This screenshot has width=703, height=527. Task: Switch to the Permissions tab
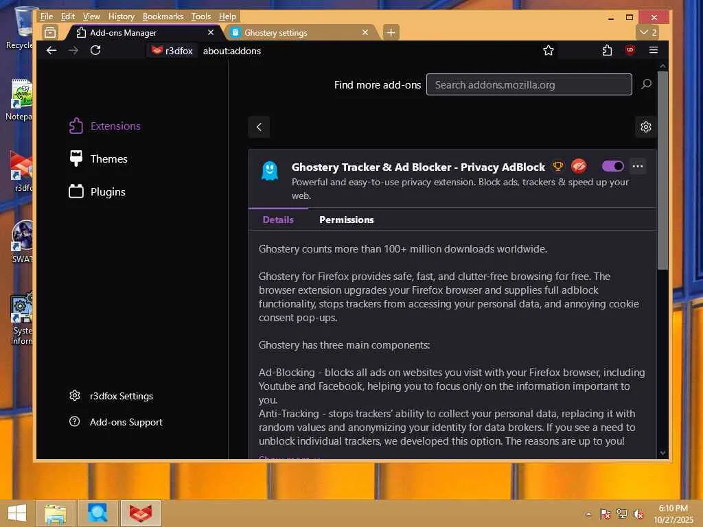[x=346, y=220]
